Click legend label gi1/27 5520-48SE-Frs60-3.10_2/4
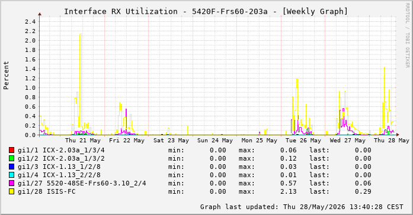This screenshot has height=215, width=413. [x=82, y=183]
